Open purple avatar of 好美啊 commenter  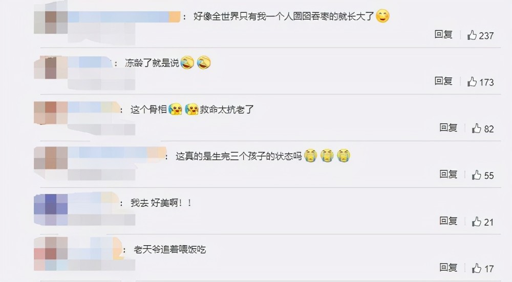pyautogui.click(x=51, y=209)
